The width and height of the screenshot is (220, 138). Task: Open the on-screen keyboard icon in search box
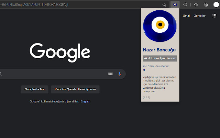[110, 74]
